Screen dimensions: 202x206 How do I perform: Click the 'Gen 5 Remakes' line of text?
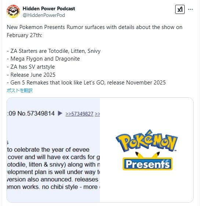[x=86, y=83]
